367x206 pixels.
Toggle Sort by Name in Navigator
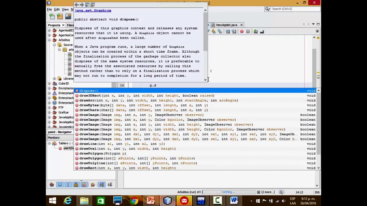102,185
